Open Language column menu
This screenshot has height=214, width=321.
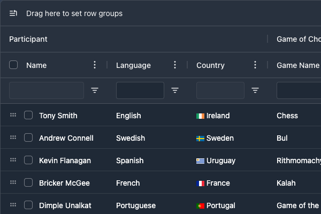tap(175, 65)
